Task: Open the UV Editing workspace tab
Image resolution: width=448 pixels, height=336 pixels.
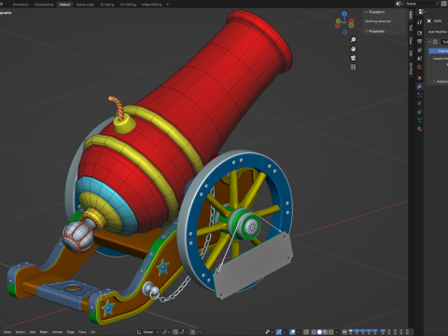Action: (x=128, y=5)
